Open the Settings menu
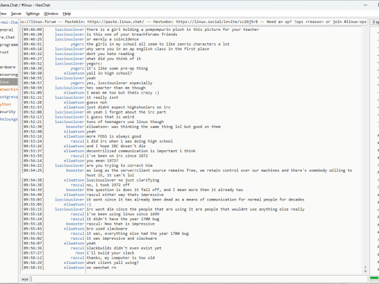The width and height of the screenshot is (379, 284). pos(33,13)
